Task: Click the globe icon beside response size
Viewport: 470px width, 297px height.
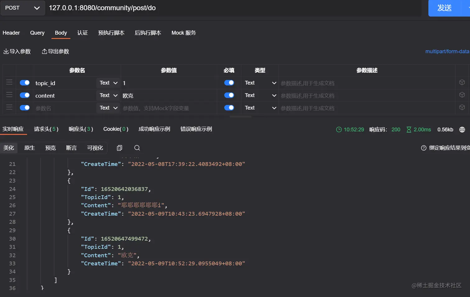Action: pyautogui.click(x=462, y=130)
